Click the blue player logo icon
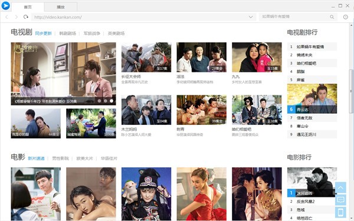354x221 pixels. coord(6,6)
